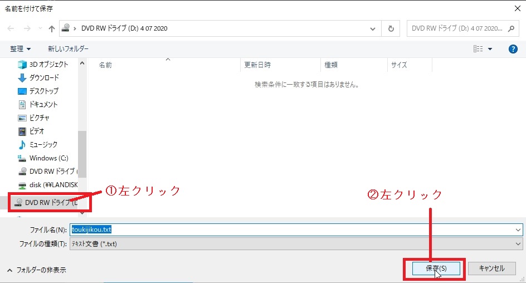This screenshot has height=283, width=526.
Task: Expand the address bar history dropdown
Action: pos(373,28)
